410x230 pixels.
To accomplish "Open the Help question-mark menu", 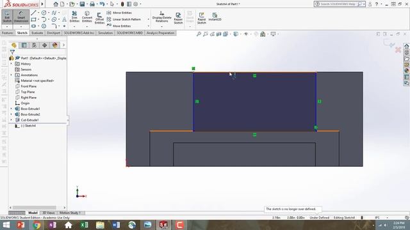I will [x=377, y=4].
